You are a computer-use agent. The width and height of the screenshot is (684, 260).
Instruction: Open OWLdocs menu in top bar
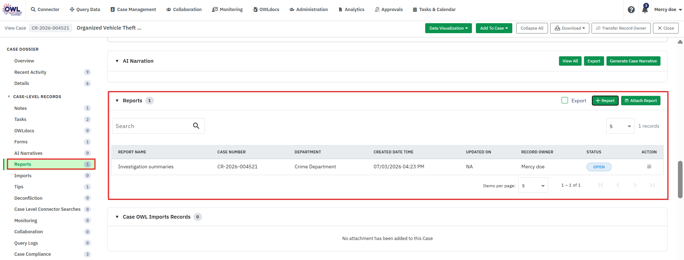point(266,10)
